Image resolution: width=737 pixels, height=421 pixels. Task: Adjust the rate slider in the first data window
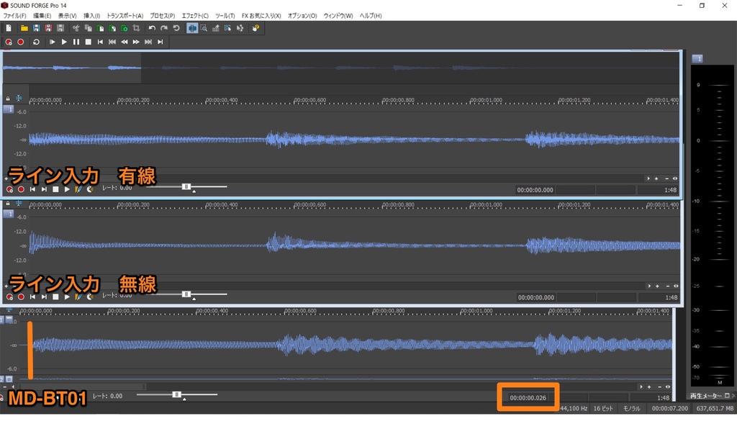(186, 187)
